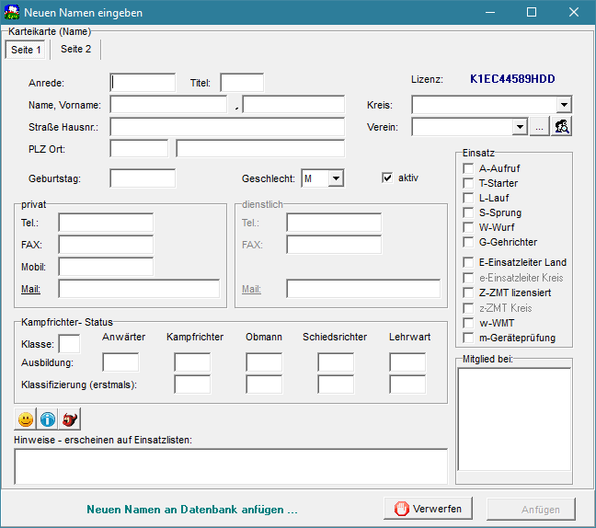The height and width of the screenshot is (528, 596).
Task: Click the PLZ postal code field
Action: 139,149
